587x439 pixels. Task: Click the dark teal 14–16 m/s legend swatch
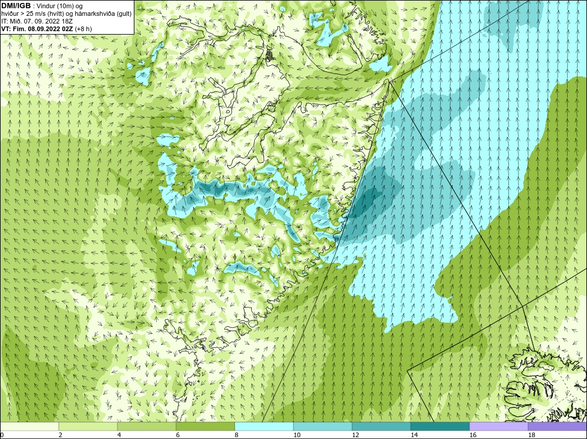(440, 426)
